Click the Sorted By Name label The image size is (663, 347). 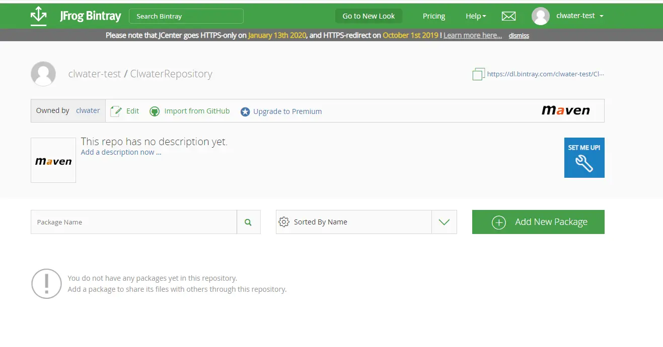[321, 222]
